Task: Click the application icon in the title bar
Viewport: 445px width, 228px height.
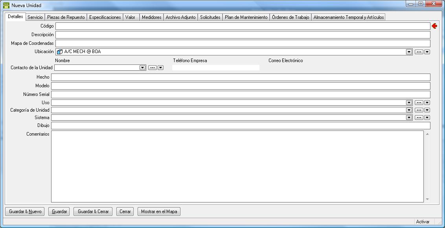Action: [6, 6]
